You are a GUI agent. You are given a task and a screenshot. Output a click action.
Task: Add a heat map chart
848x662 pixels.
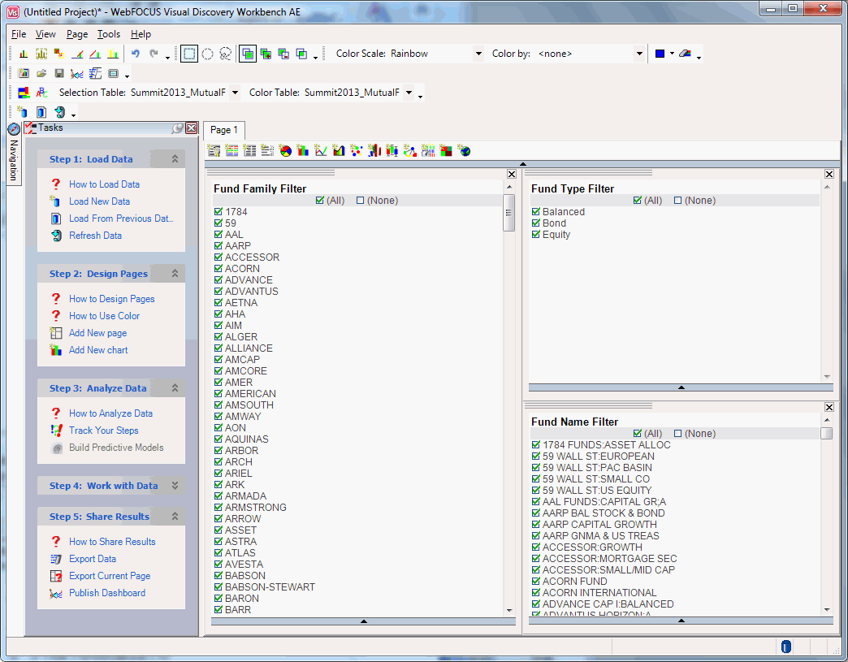click(x=446, y=151)
